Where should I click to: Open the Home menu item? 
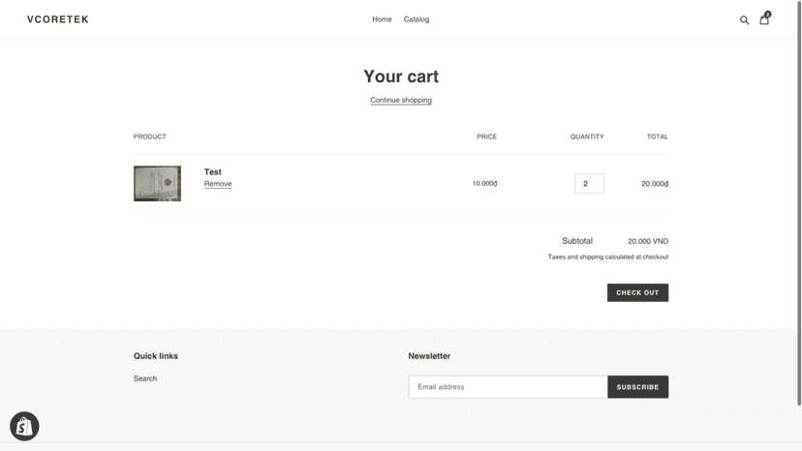382,19
